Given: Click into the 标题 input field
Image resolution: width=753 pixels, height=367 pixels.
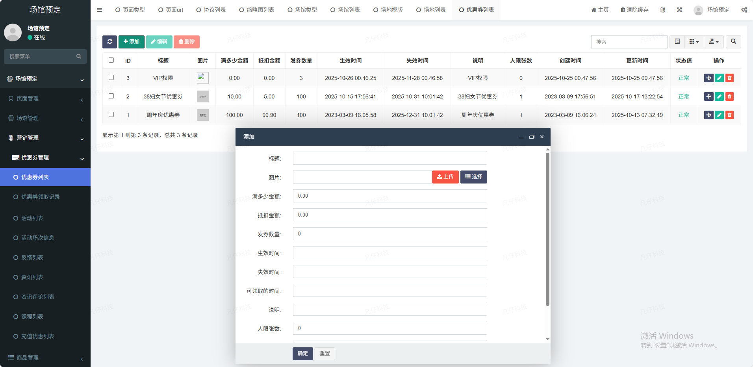Looking at the screenshot, I should pyautogui.click(x=390, y=158).
